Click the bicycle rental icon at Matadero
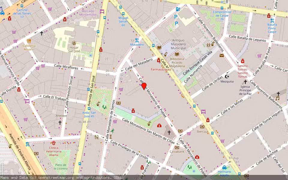 click(x=136, y=41)
